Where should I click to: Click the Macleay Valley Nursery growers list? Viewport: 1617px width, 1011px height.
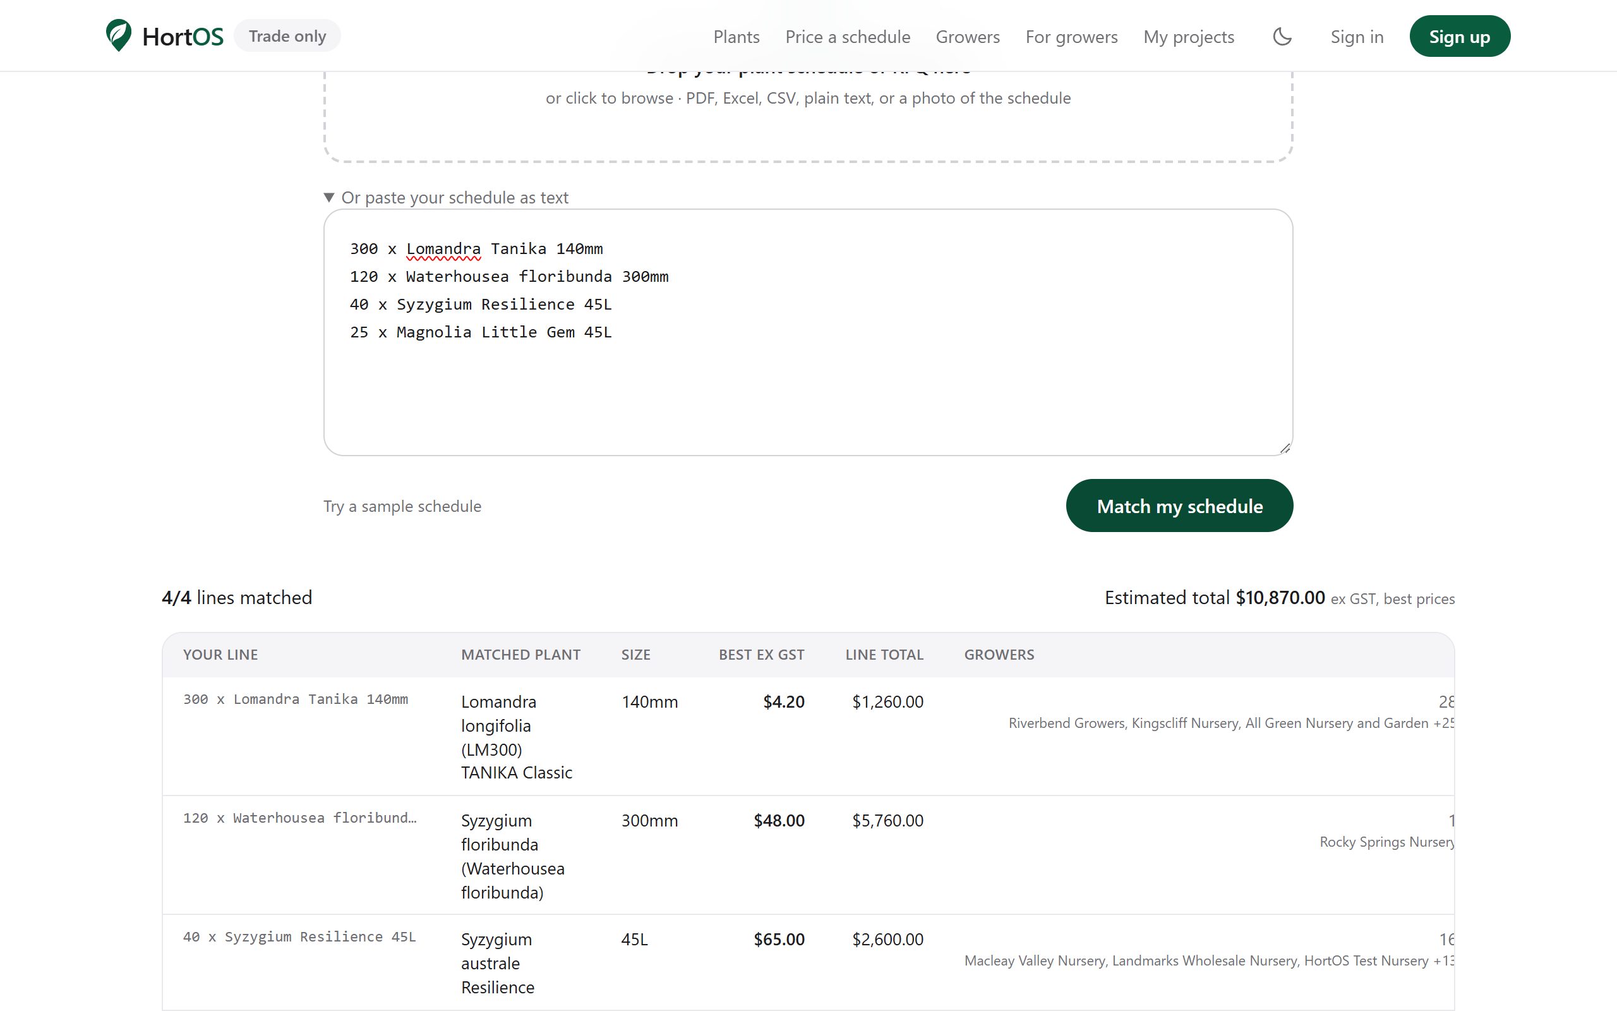[1209, 961]
